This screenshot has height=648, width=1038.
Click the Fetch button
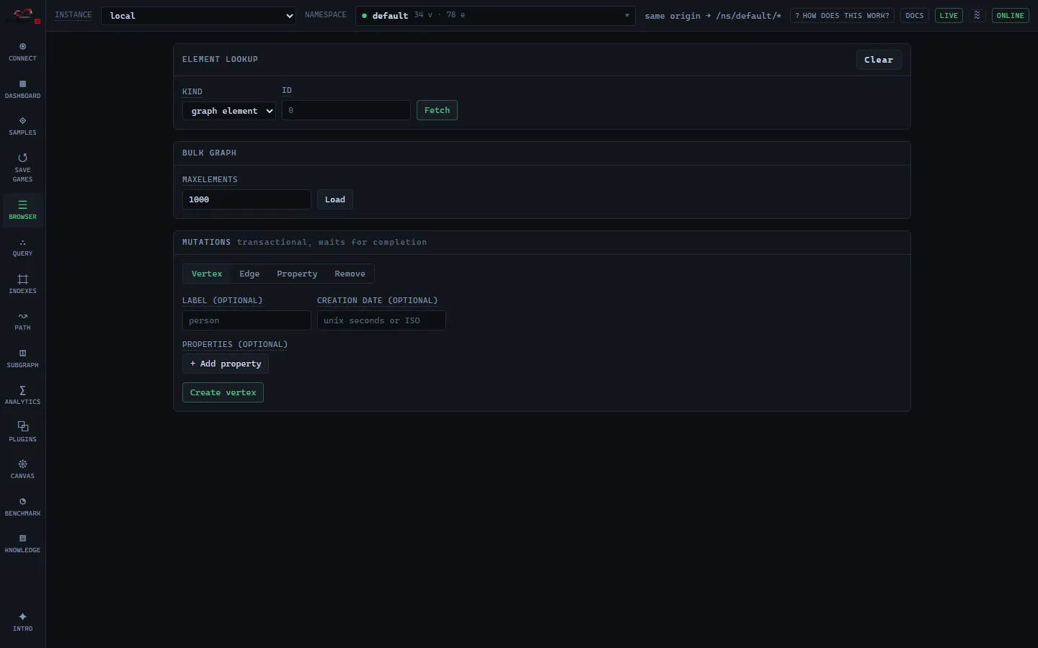pyautogui.click(x=437, y=110)
